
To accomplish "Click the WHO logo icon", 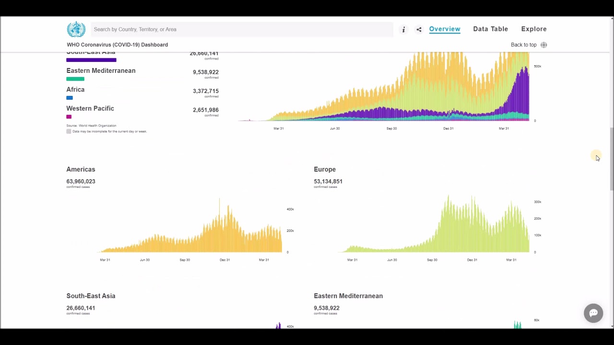I will point(76,29).
